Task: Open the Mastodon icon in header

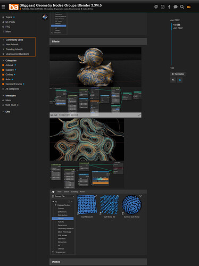Action: pos(156,7)
